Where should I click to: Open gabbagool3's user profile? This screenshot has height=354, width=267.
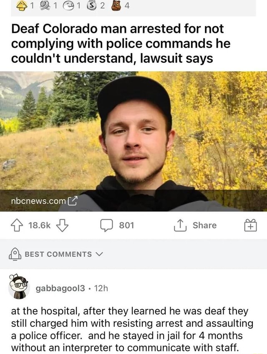(60, 288)
